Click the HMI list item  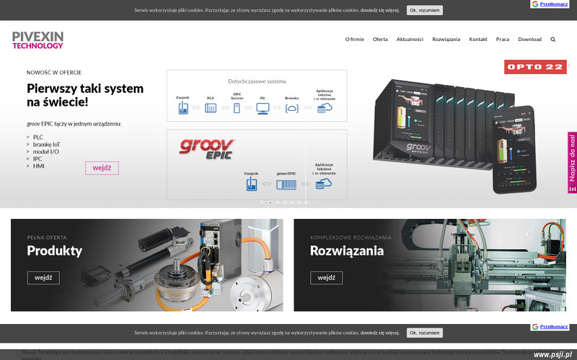point(39,166)
